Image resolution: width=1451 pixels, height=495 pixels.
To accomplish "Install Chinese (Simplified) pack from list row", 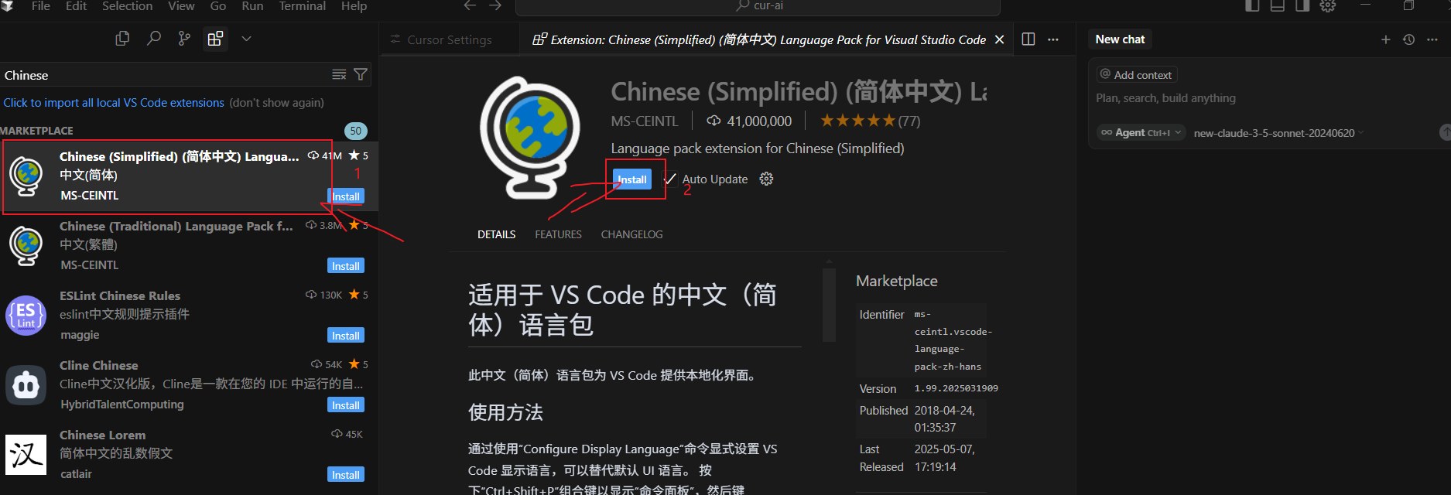I will tap(345, 196).
